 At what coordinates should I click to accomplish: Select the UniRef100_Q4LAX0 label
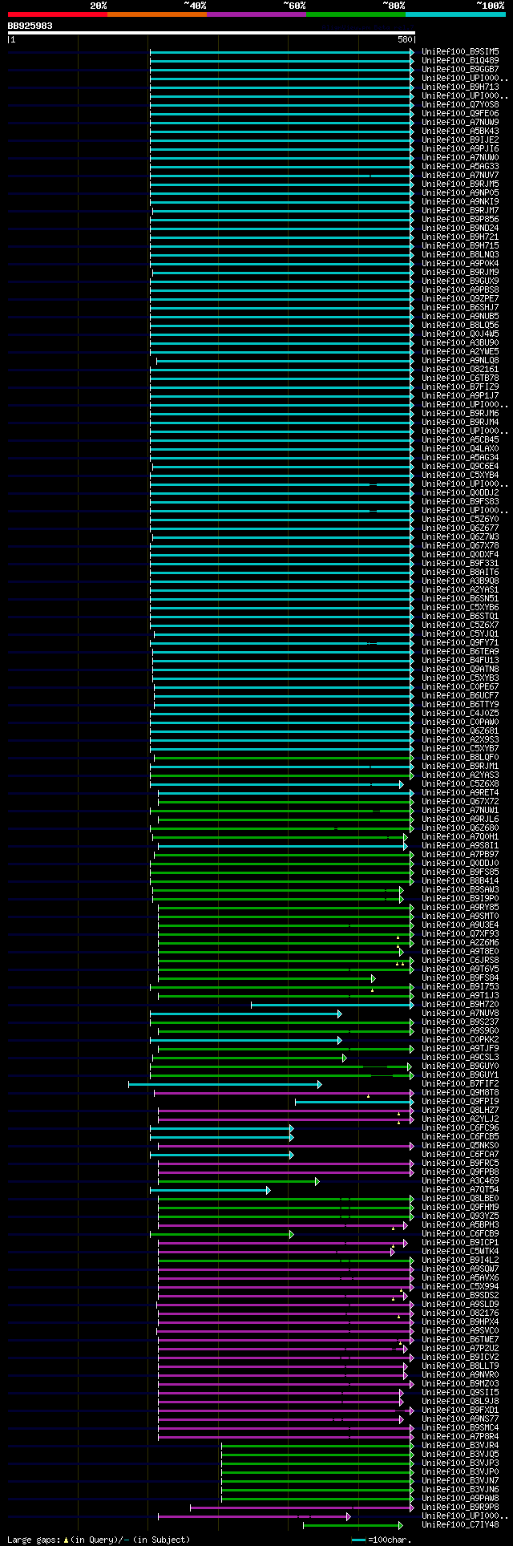pyautogui.click(x=460, y=448)
